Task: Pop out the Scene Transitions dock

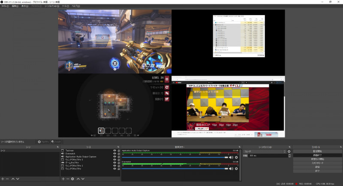Action: [289, 147]
